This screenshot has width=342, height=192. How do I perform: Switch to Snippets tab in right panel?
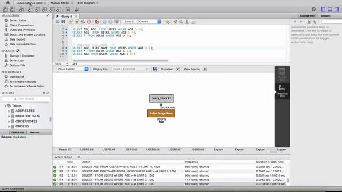click(x=325, y=16)
